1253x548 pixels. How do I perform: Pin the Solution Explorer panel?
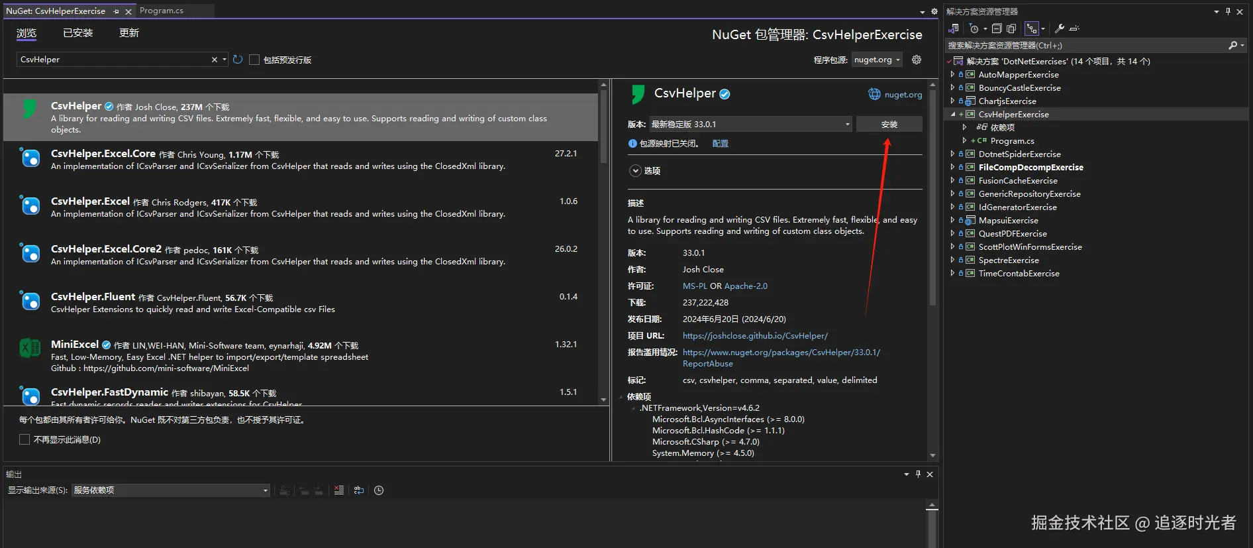tap(1228, 11)
